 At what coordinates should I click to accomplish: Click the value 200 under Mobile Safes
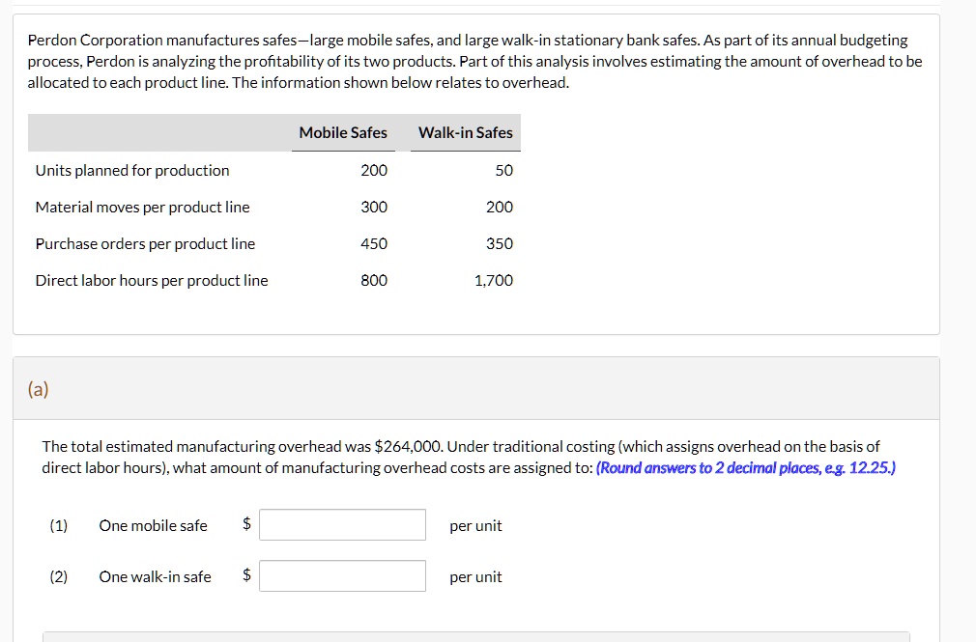pos(375,170)
